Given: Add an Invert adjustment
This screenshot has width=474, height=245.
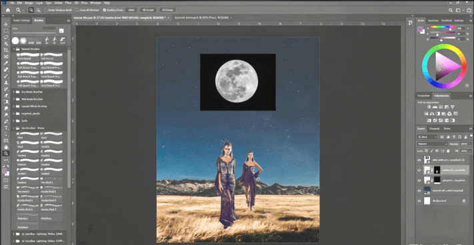Looking at the screenshot, I should [x=429, y=121].
